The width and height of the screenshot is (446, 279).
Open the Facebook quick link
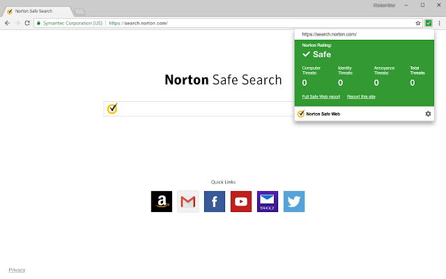[x=215, y=202]
